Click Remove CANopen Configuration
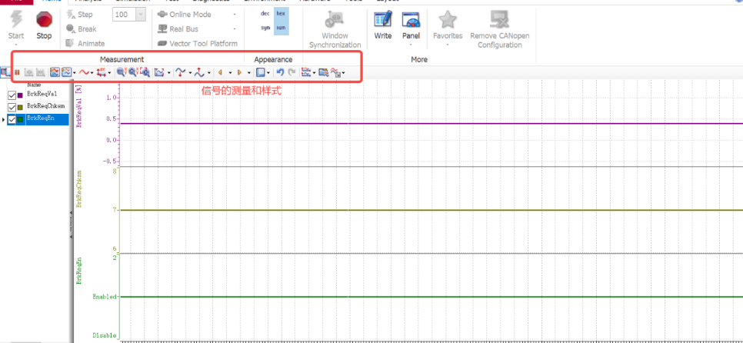 click(500, 29)
